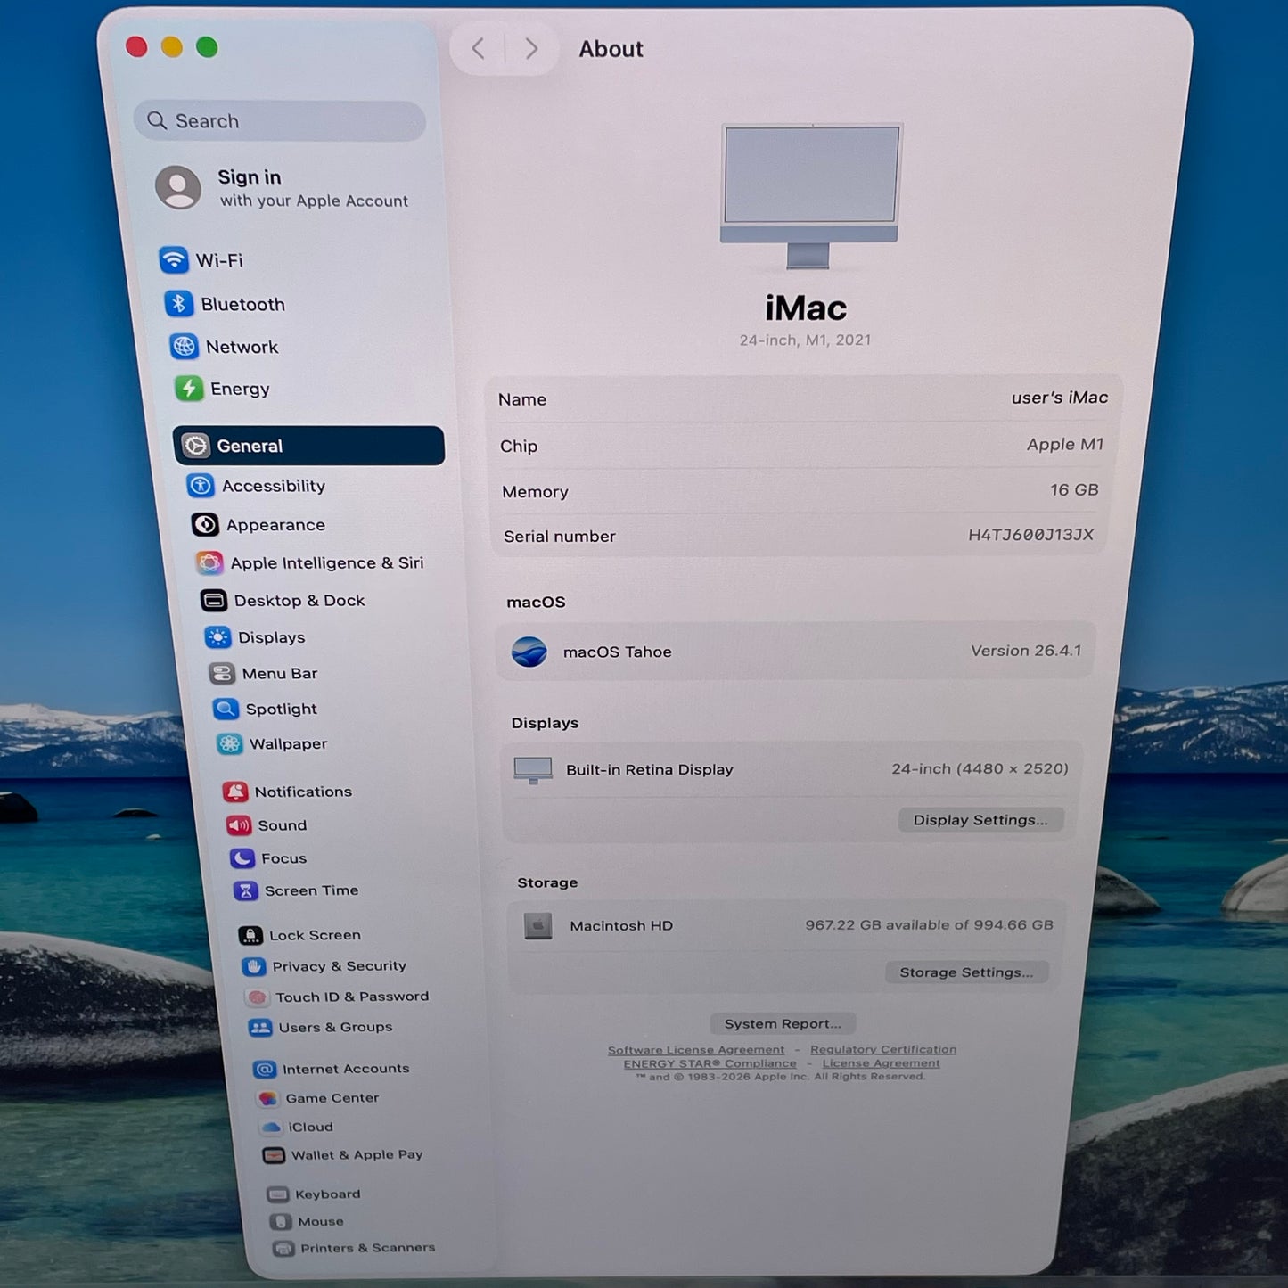
Task: Open Keyboard settings icon
Action: (x=278, y=1194)
